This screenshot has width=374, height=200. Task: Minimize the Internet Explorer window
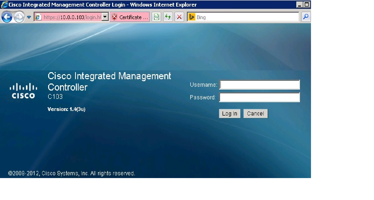300,5
